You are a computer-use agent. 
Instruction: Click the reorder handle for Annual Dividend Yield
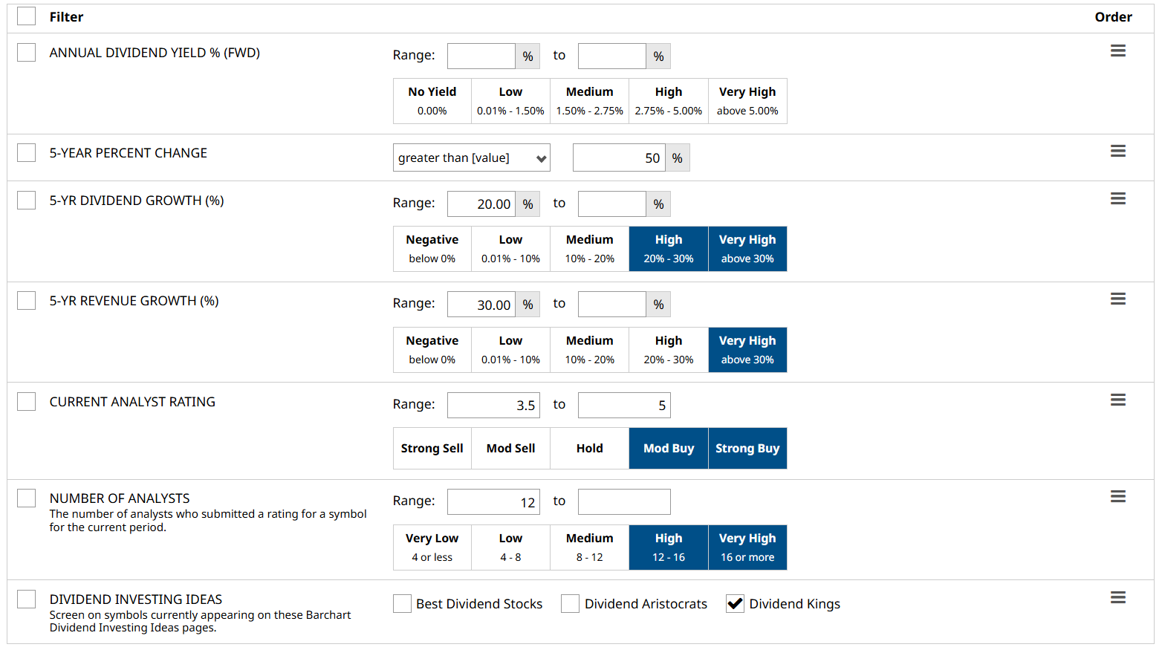1117,51
